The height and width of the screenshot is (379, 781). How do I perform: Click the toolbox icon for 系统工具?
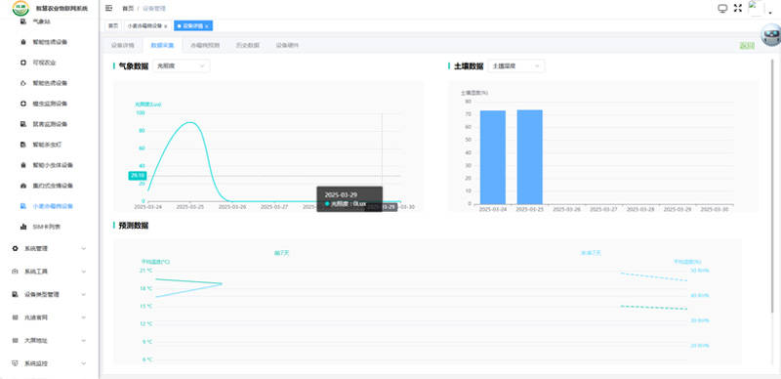click(15, 272)
